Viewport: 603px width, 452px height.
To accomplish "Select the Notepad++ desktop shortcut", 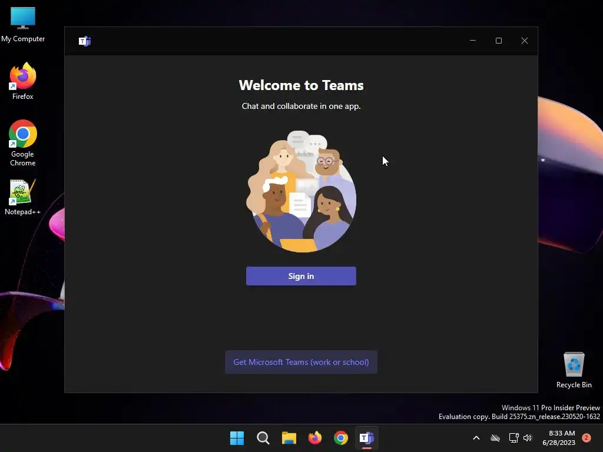I will pos(23,197).
